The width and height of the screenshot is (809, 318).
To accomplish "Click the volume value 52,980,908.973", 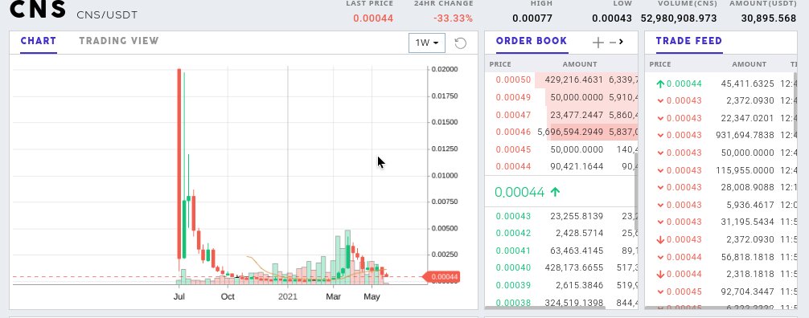I will pos(679,18).
